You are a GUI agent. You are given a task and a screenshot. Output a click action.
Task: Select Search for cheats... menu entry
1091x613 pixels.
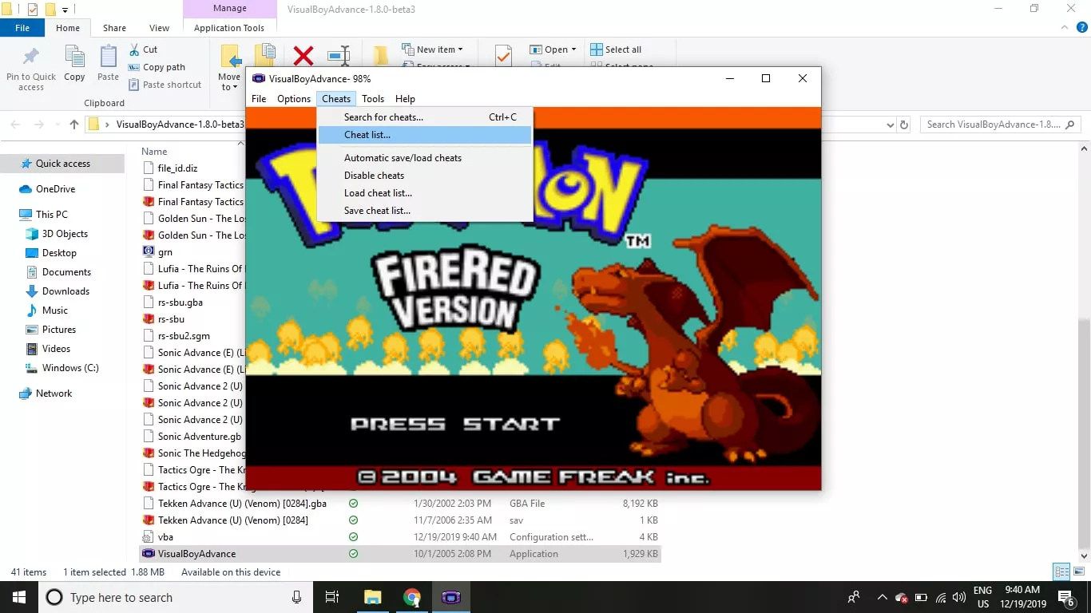(x=424, y=117)
